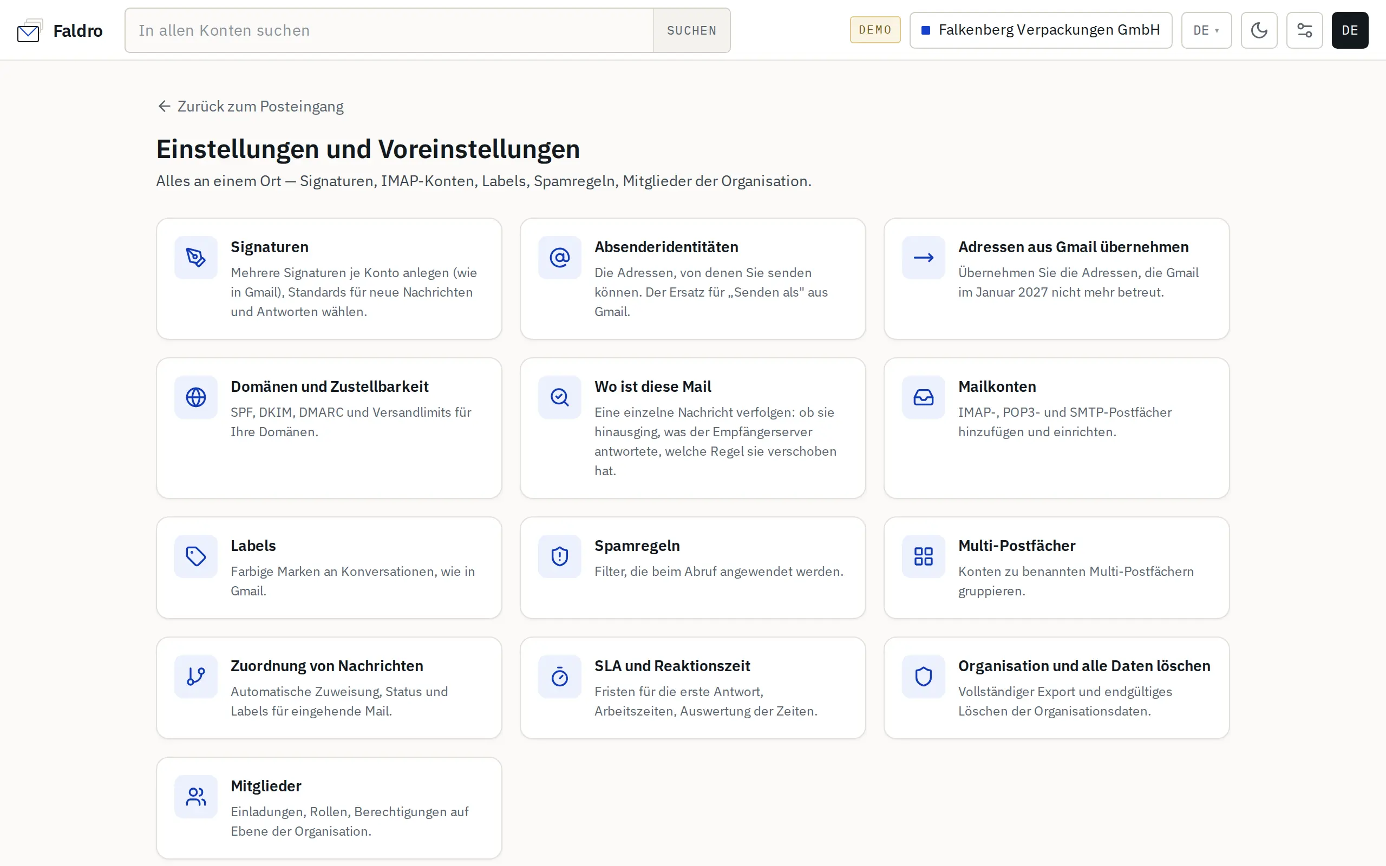The height and width of the screenshot is (866, 1386).
Task: Open the DE language dropdown
Action: (x=1206, y=30)
